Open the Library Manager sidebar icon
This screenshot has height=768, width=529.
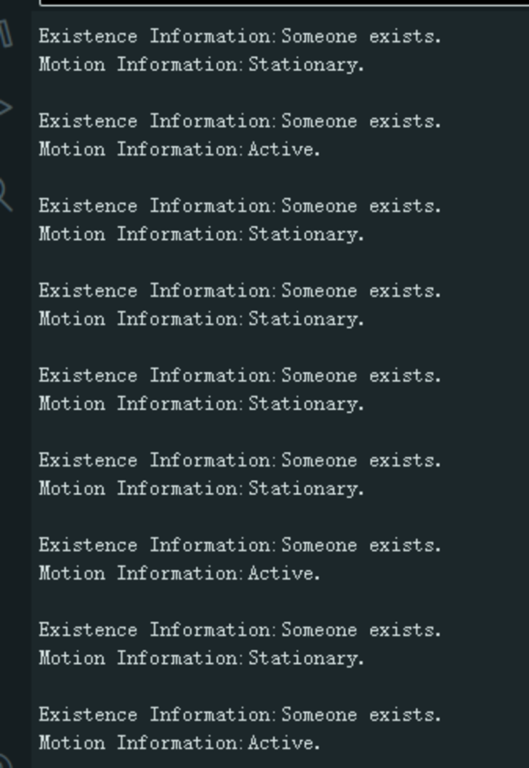click(x=5, y=32)
